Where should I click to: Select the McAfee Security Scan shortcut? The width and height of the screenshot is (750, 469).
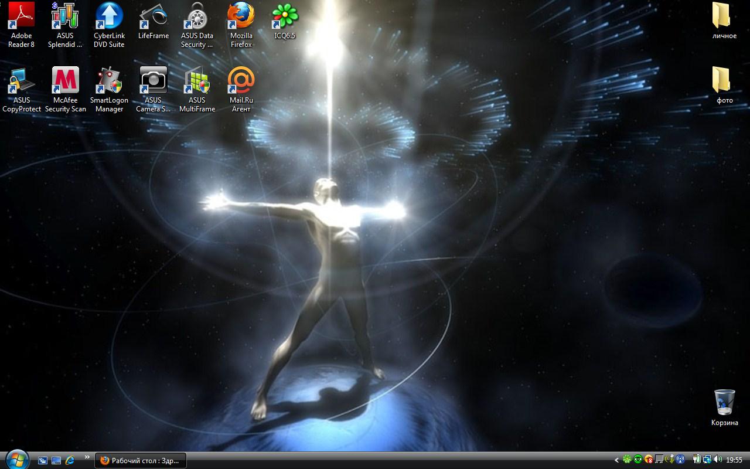click(x=66, y=81)
